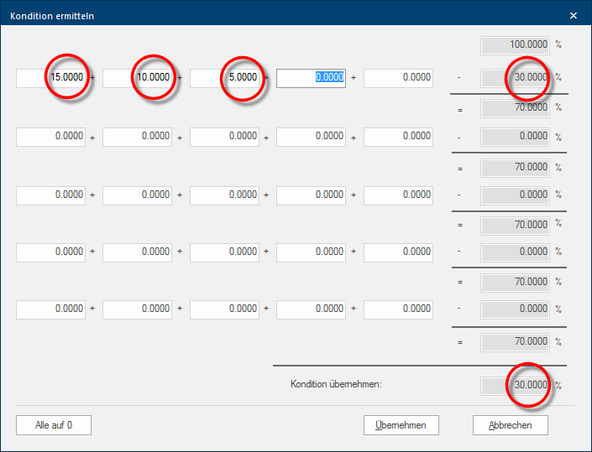The image size is (592, 452).
Task: Click the 100.0000 base percentage field
Action: (x=515, y=44)
